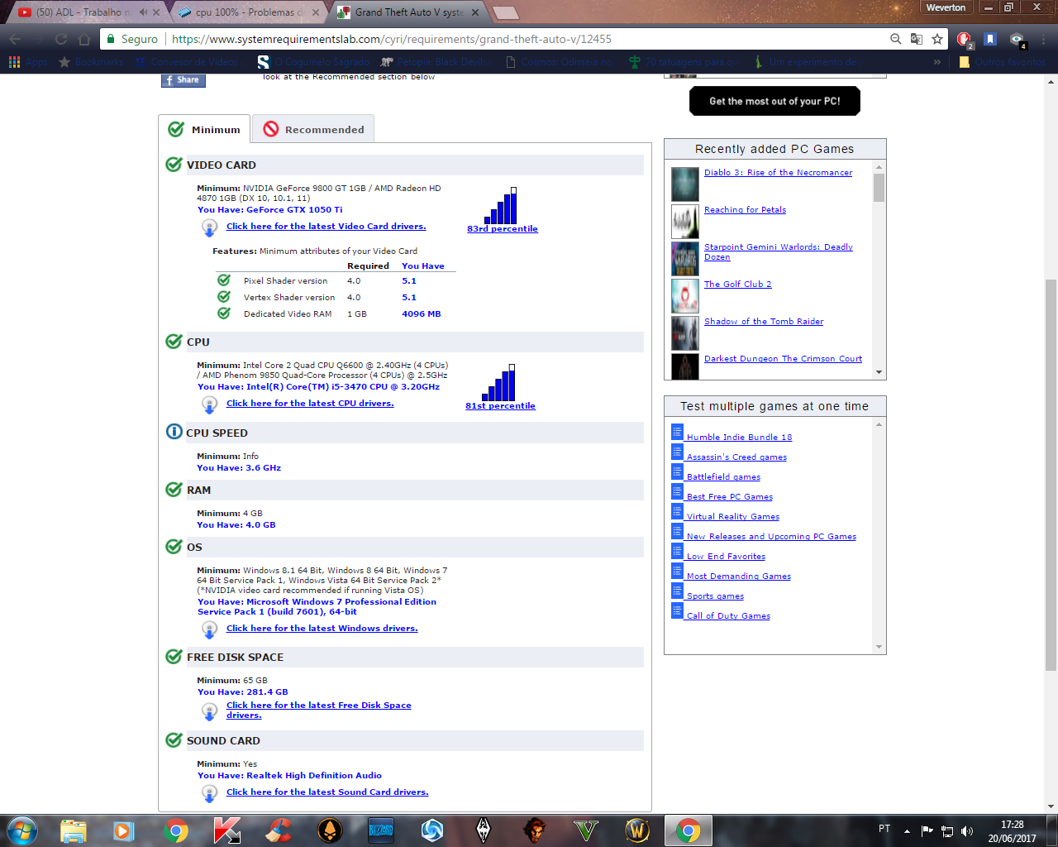Open Windows Start menu
Screen dimensions: 1058x847
pos(22,830)
